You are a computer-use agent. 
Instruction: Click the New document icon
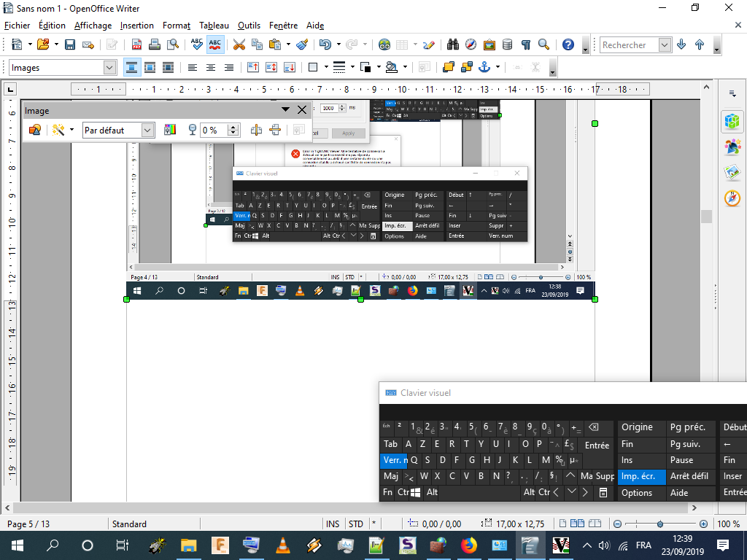(x=17, y=44)
